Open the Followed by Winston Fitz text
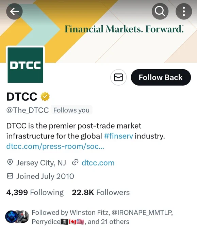197x232 pixels. [102, 217]
